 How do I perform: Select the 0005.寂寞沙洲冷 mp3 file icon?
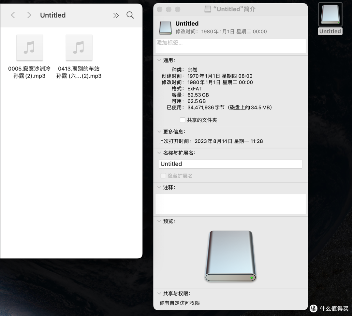pos(29,48)
